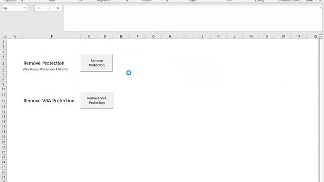Click the Remove VBA Protection button

pos(97,100)
